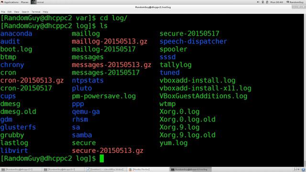Click the sssd directory name

tap(167, 57)
